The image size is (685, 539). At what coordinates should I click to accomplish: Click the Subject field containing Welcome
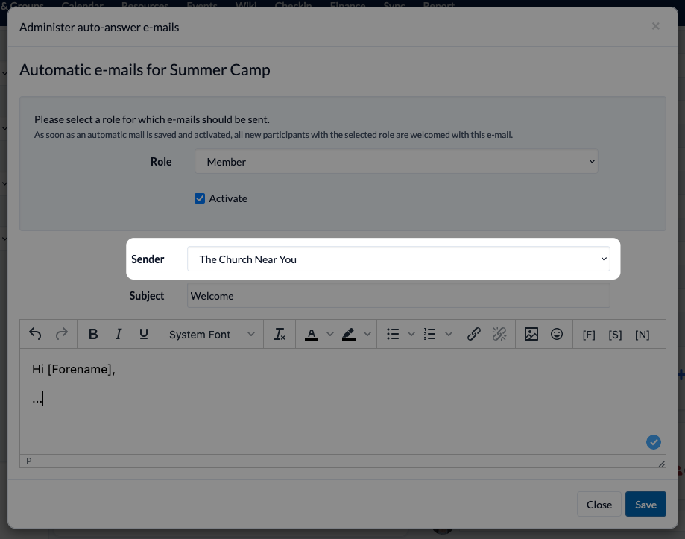tap(399, 296)
